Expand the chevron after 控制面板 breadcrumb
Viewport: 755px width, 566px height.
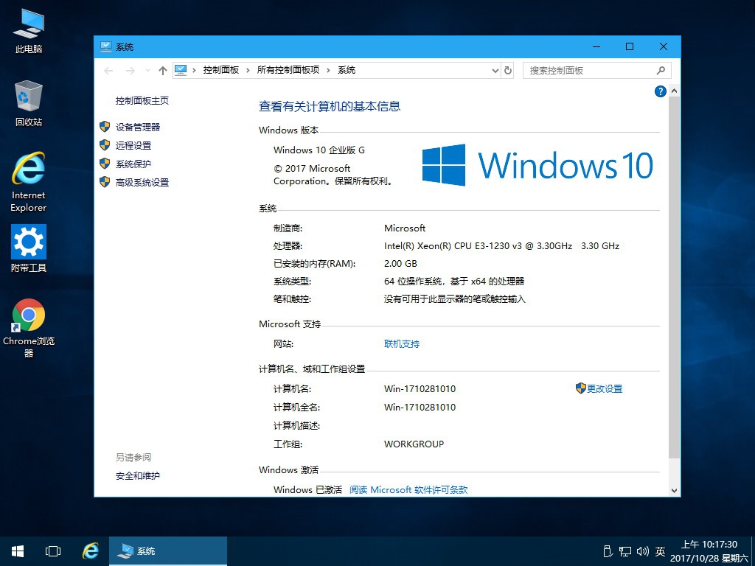[248, 70]
